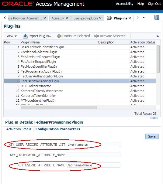Close the Plug-ins tab

130,18
